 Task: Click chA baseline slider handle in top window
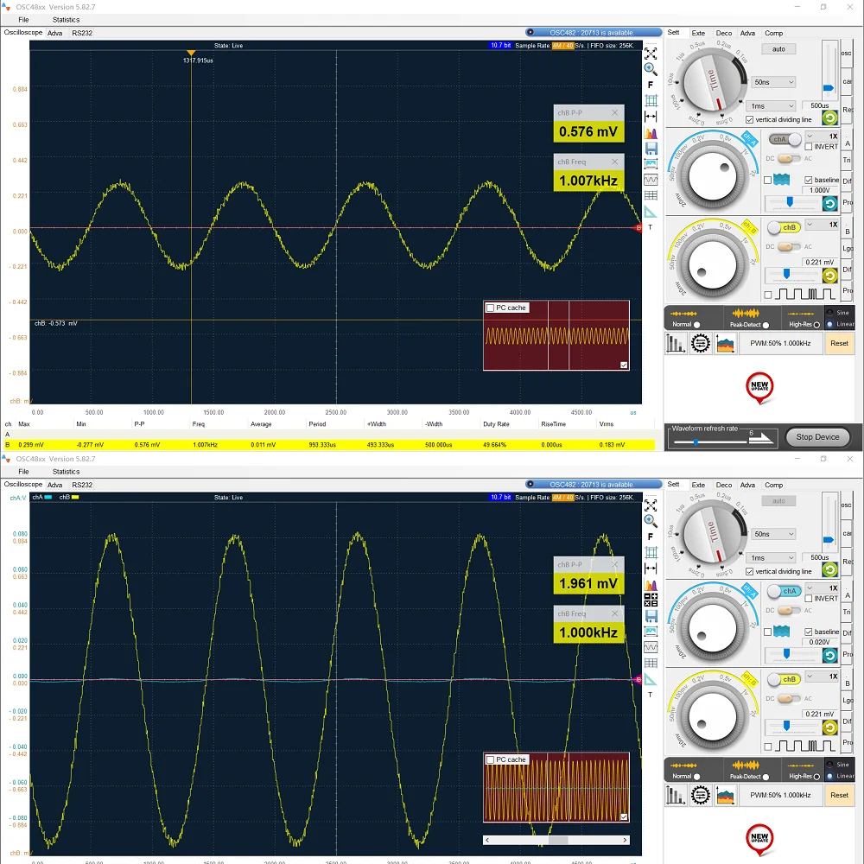pos(790,203)
